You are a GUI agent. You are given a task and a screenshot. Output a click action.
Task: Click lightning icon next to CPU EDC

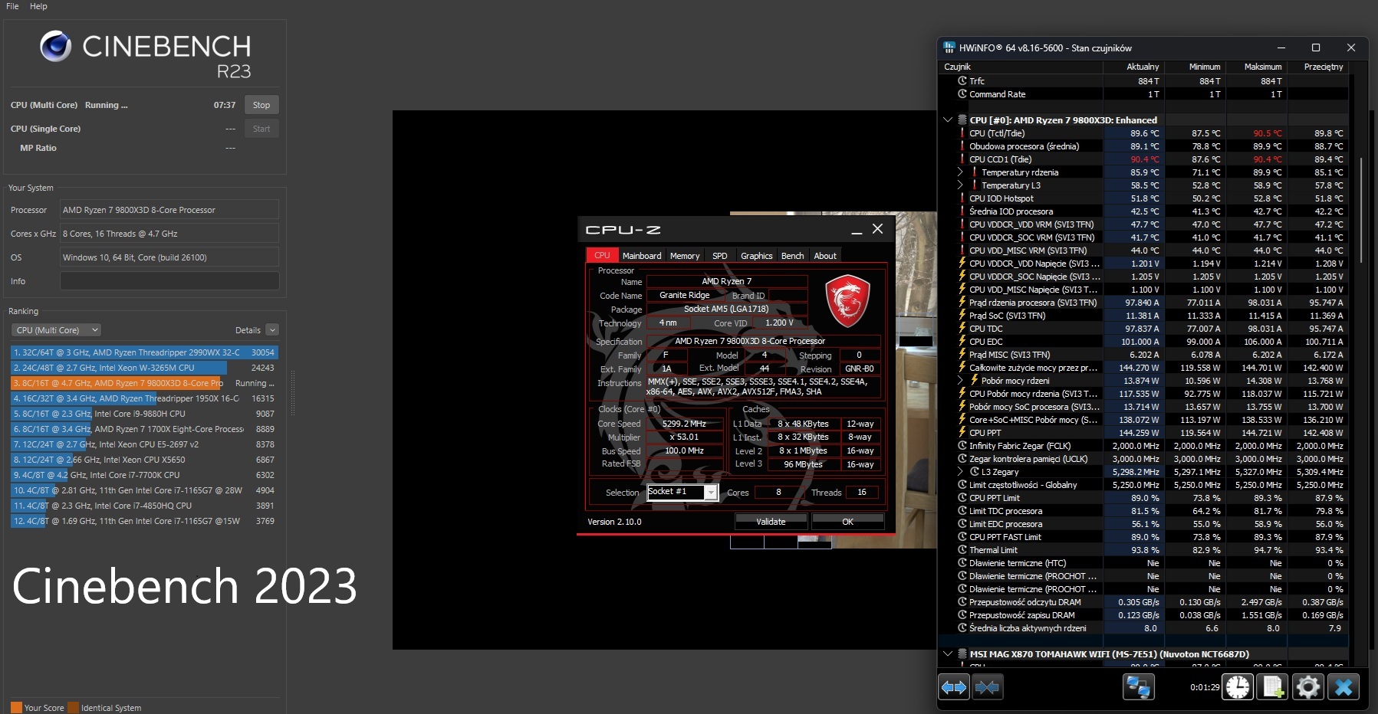962,342
